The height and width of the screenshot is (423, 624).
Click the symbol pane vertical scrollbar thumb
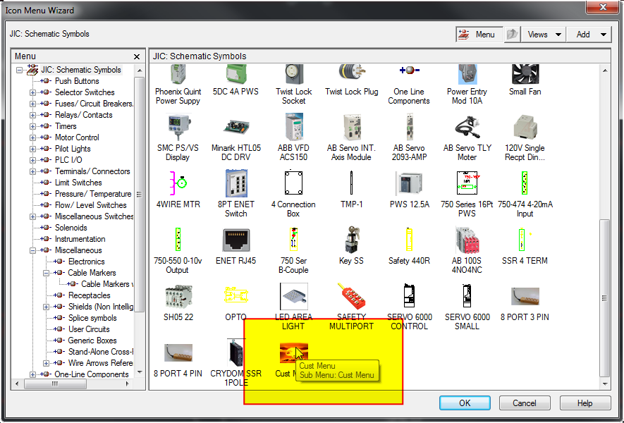(x=605, y=298)
